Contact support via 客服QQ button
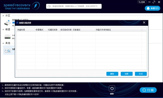 point(152,8)
